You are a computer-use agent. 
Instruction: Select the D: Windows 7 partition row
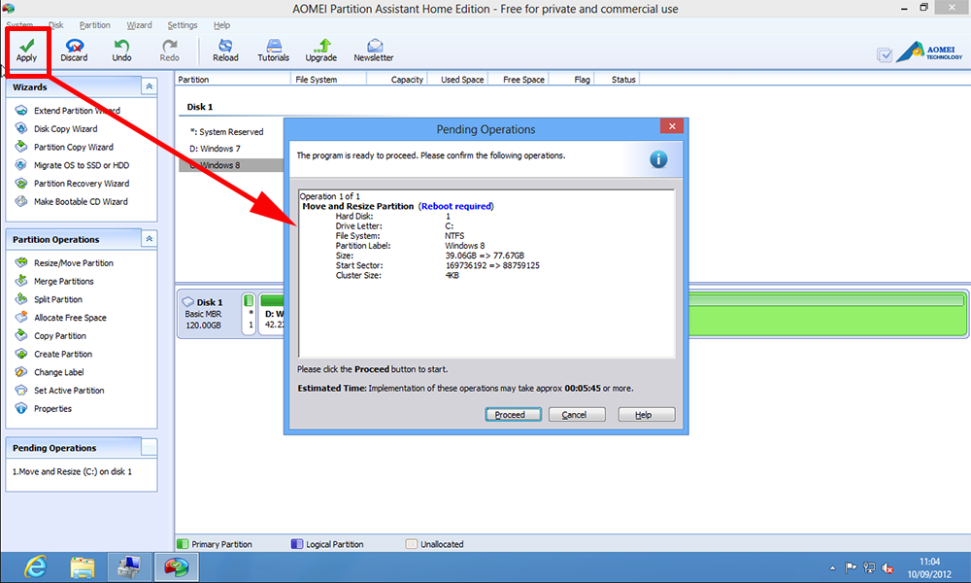click(231, 149)
